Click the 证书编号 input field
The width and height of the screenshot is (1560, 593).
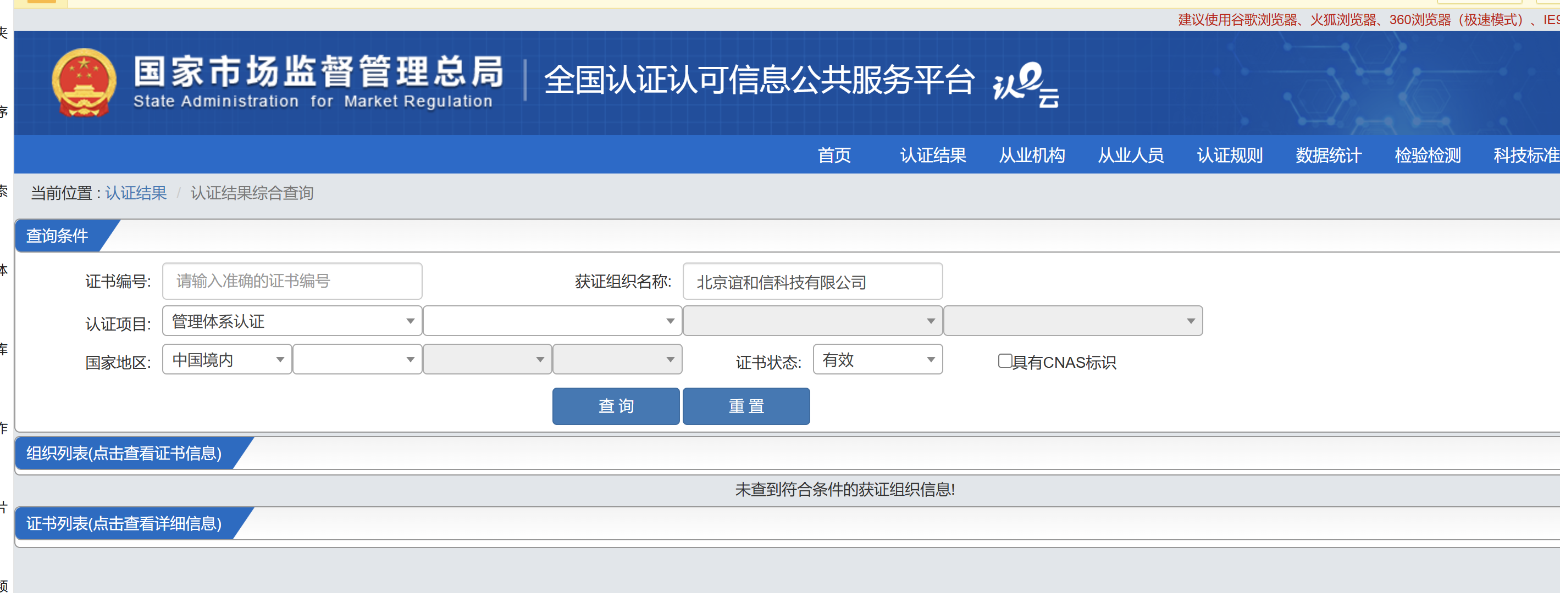click(292, 281)
